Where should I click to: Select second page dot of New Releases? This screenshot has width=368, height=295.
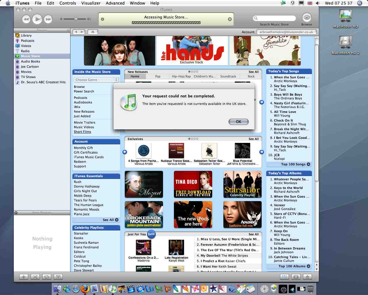pyautogui.click(x=192, y=72)
